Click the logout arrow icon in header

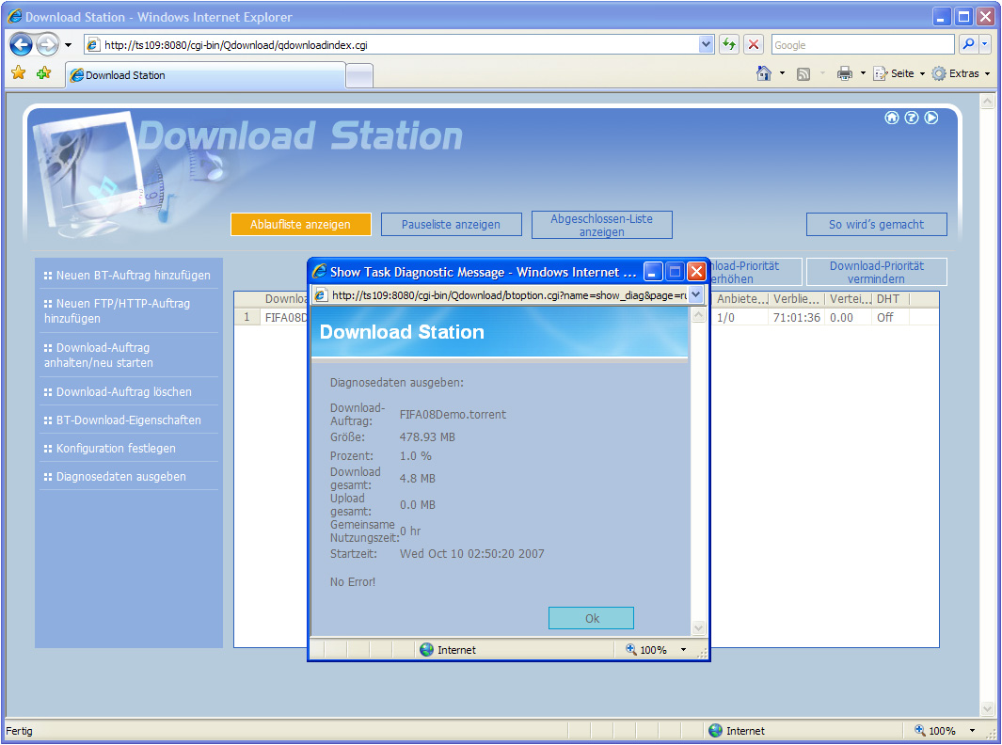pos(931,118)
